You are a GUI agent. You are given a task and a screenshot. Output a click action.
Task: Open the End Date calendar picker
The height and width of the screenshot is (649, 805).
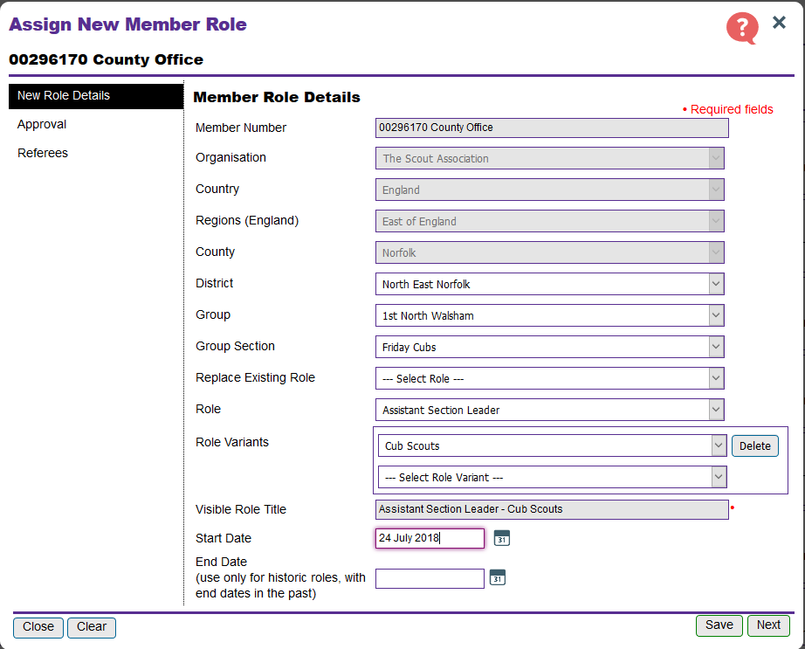pyautogui.click(x=497, y=577)
